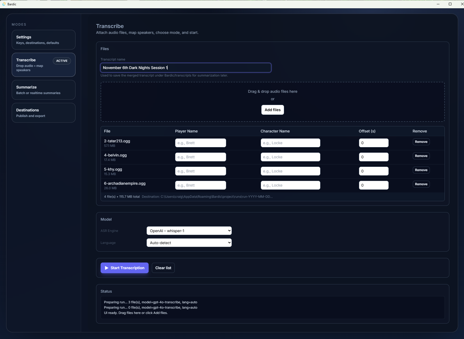464x339 pixels.
Task: Open the ASR Engine dropdown
Action: [x=189, y=231]
